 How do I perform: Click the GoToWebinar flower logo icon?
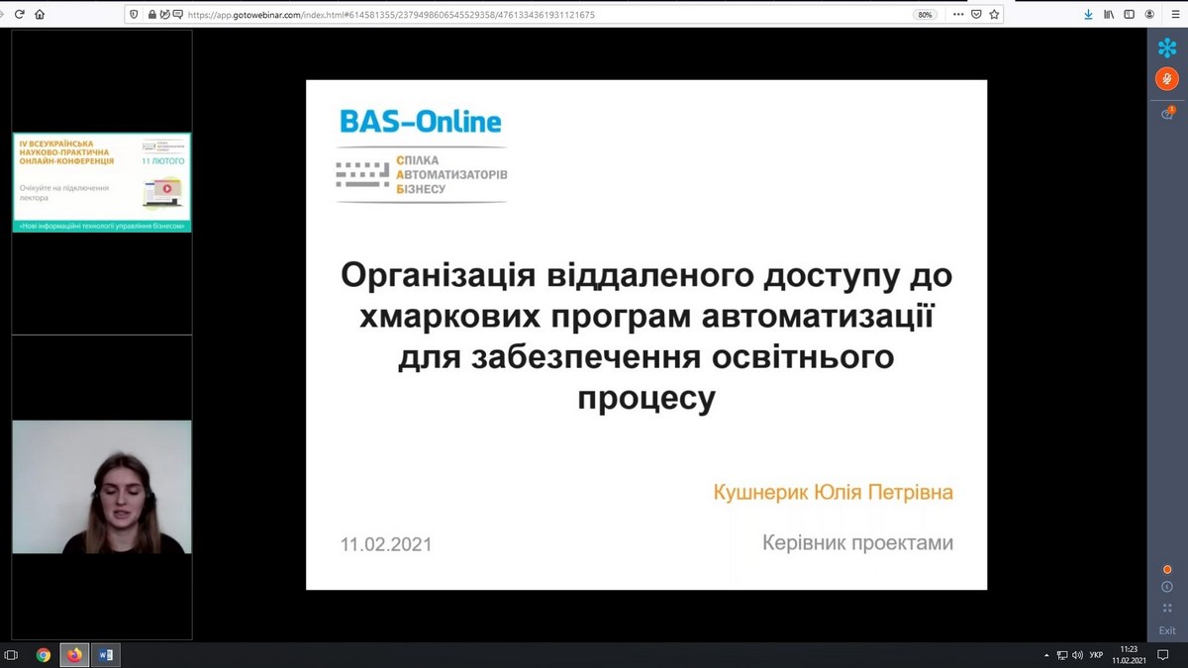click(1167, 47)
